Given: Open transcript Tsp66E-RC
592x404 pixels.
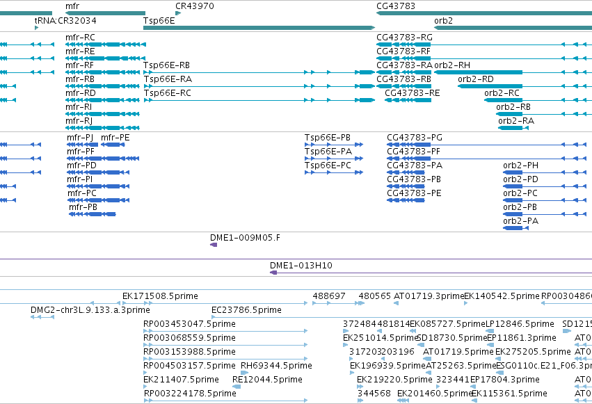Looking at the screenshot, I should [259, 100].
